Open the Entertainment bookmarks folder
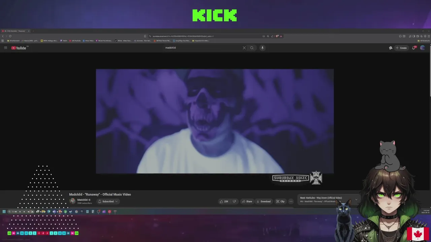 13,41
